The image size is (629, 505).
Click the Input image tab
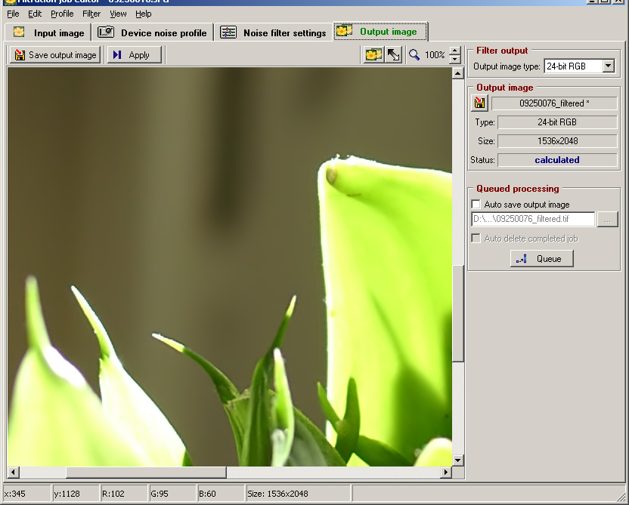pyautogui.click(x=49, y=32)
